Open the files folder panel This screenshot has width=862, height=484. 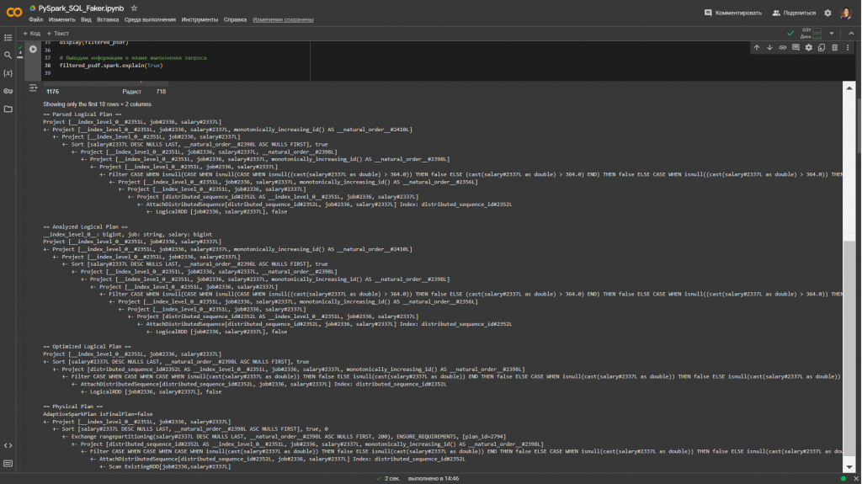[x=8, y=109]
